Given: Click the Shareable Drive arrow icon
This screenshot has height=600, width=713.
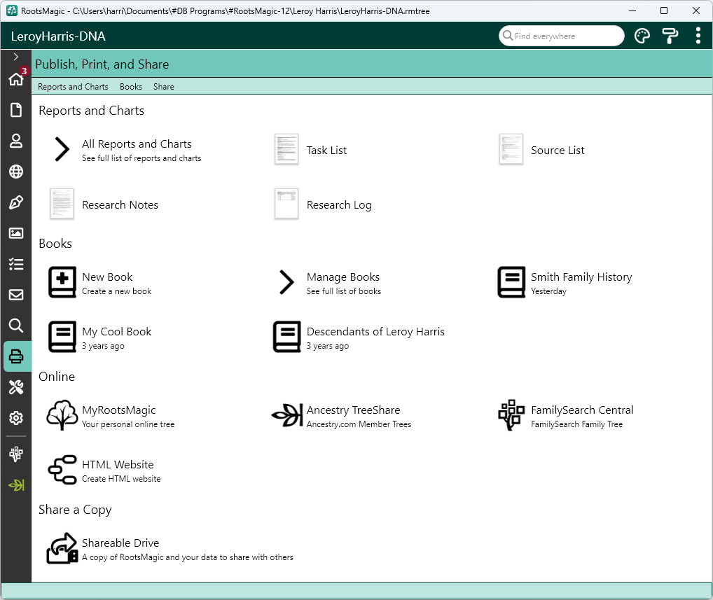Looking at the screenshot, I should pyautogui.click(x=62, y=548).
